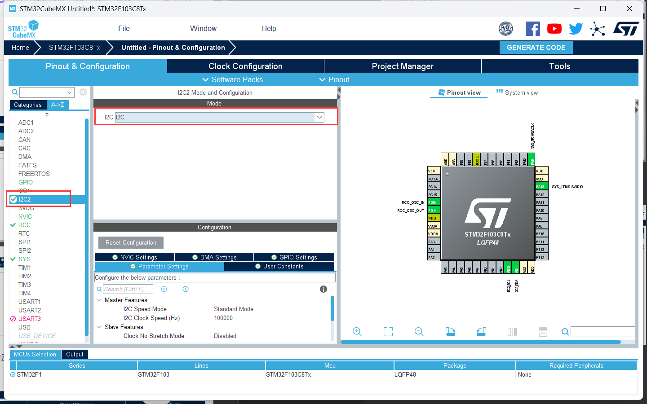Switch to the Project Manager tab

click(x=403, y=66)
